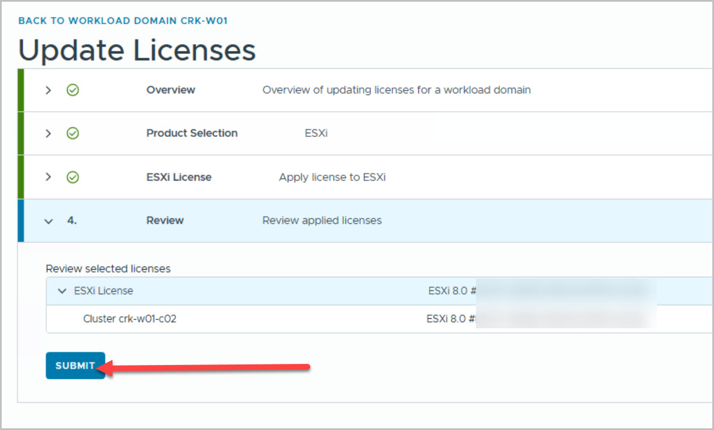
Task: Click the ESXi License label in review table
Action: click(x=103, y=291)
